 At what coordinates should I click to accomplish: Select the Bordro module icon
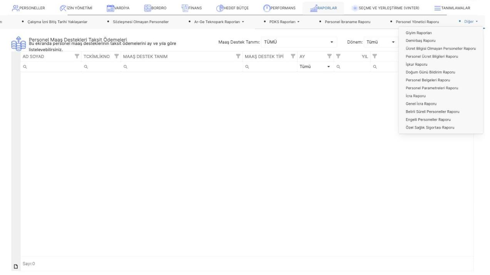pos(147,8)
